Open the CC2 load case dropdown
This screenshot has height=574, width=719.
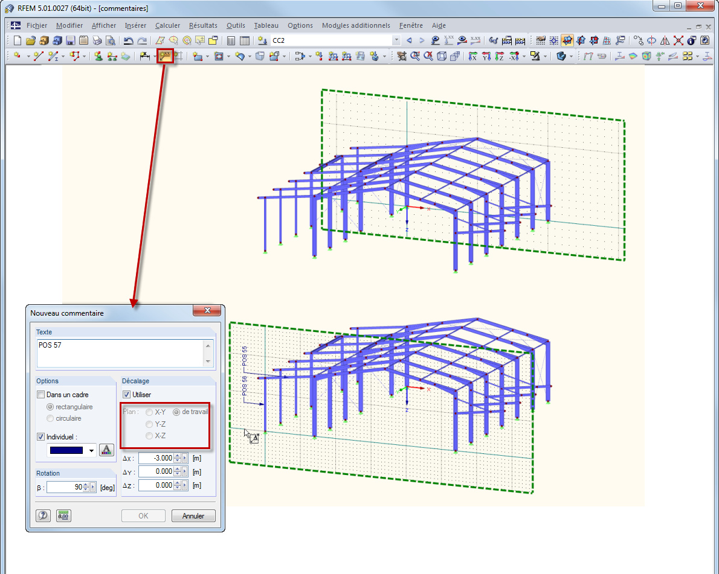point(396,41)
